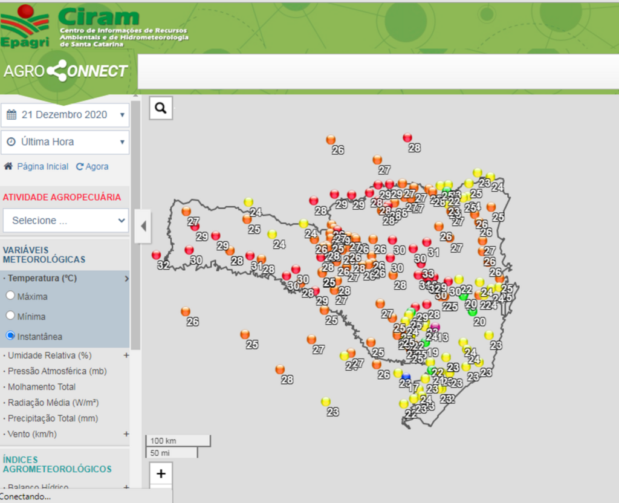Click the AgroConnect logo
Screen dimensions: 619x503
pos(66,71)
